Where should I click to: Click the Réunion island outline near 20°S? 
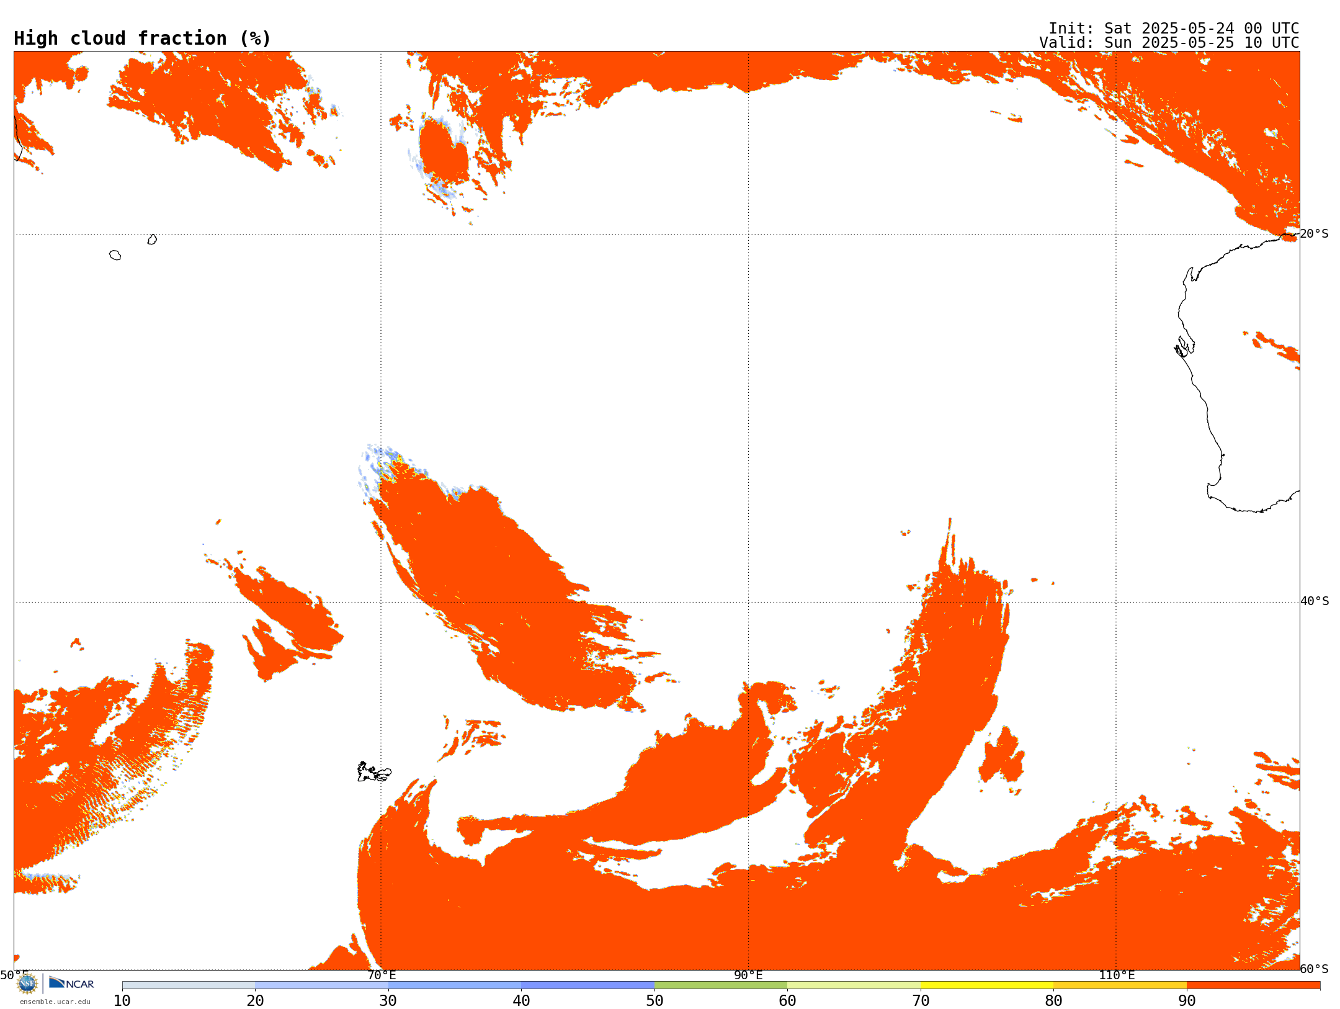pos(115,255)
